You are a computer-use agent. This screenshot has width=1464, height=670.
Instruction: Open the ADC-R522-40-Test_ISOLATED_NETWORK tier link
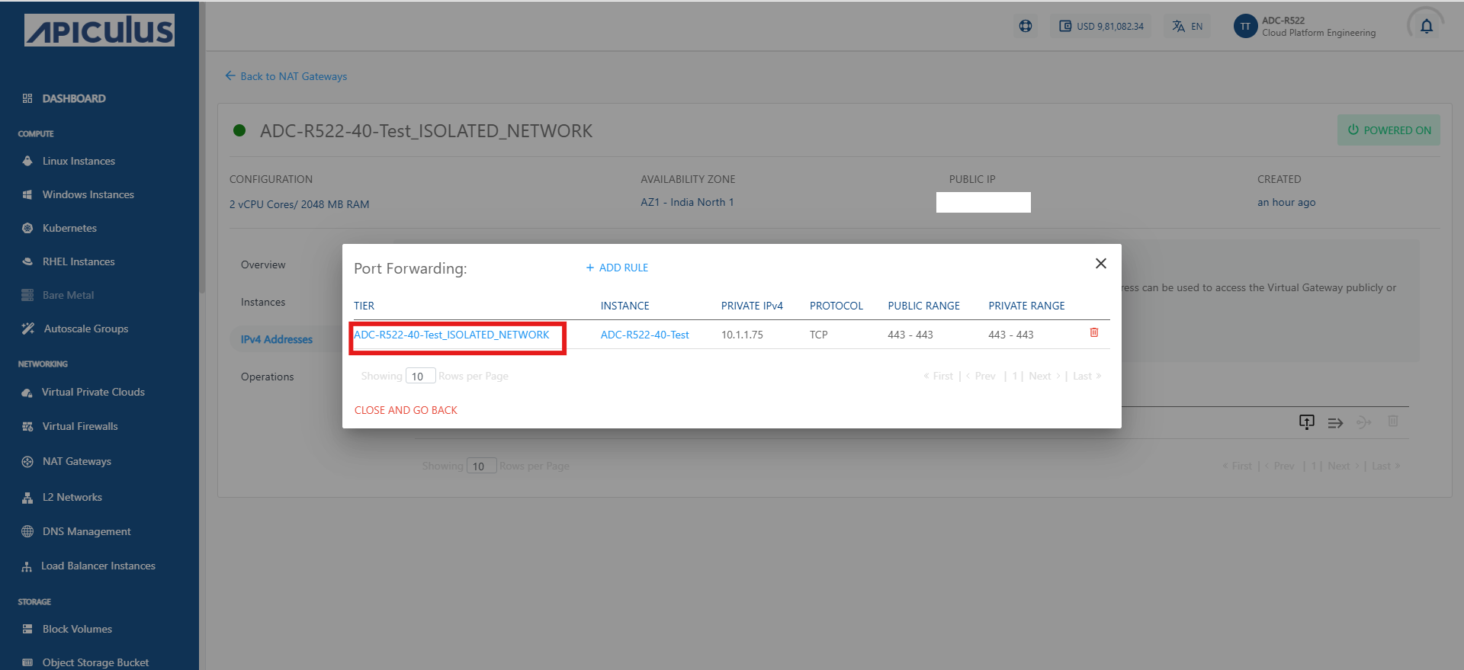point(451,335)
